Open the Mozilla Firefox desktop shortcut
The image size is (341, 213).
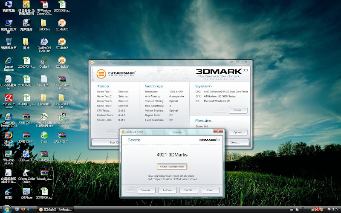pyautogui.click(x=8, y=135)
